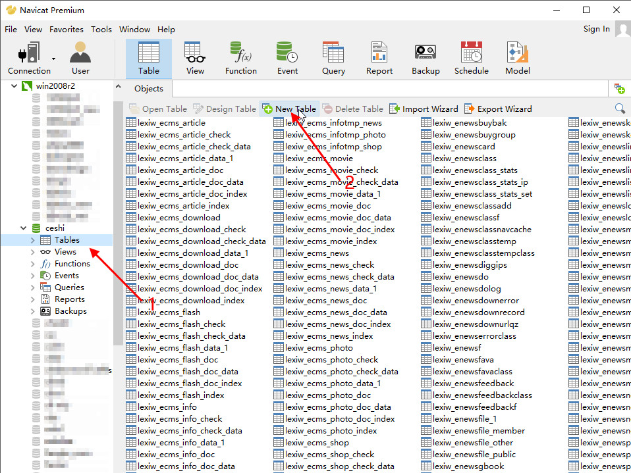Expand the Views node
Image resolution: width=631 pixels, height=473 pixels.
point(32,252)
